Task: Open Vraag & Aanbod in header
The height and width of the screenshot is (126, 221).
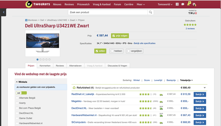Action: click(x=102, y=4)
